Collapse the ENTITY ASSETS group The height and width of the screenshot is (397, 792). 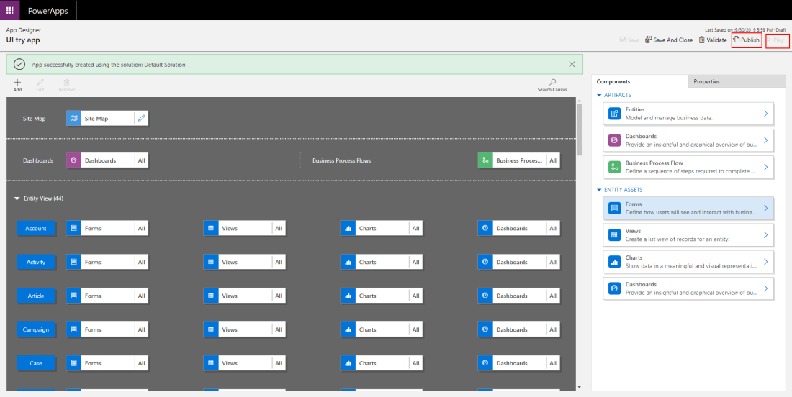pos(598,190)
